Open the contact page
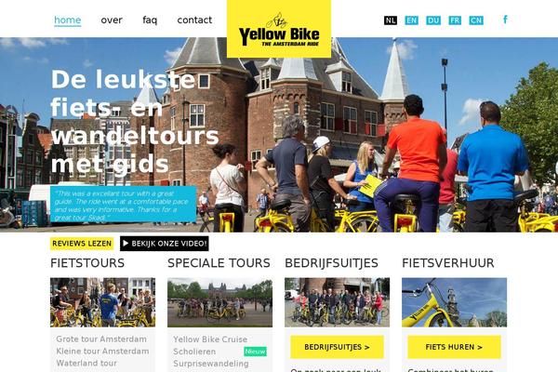558x372 pixels. click(194, 20)
